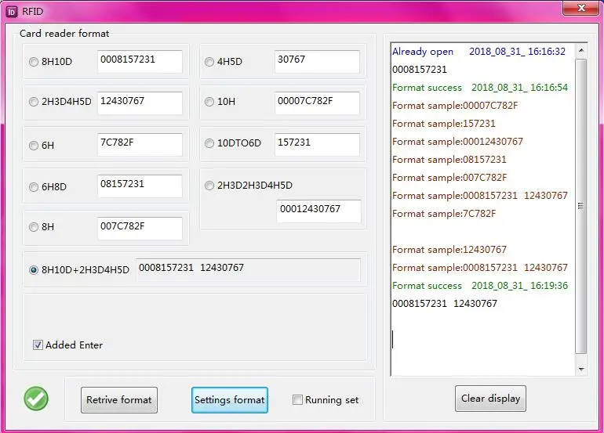Pick the 10DTO6D radio button
604x433 pixels.
click(x=209, y=143)
